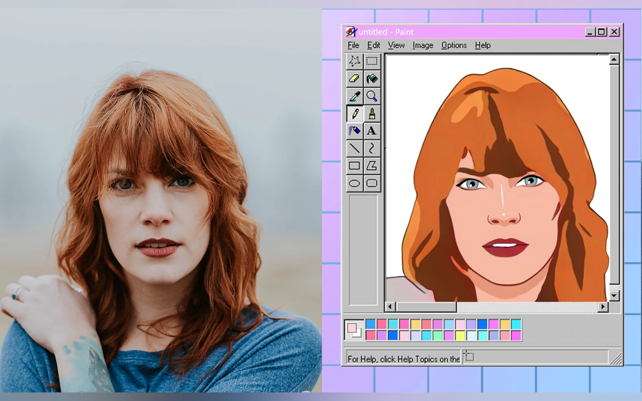Pick the yellow swatch in the palette
642x401 pixels.
460,336
